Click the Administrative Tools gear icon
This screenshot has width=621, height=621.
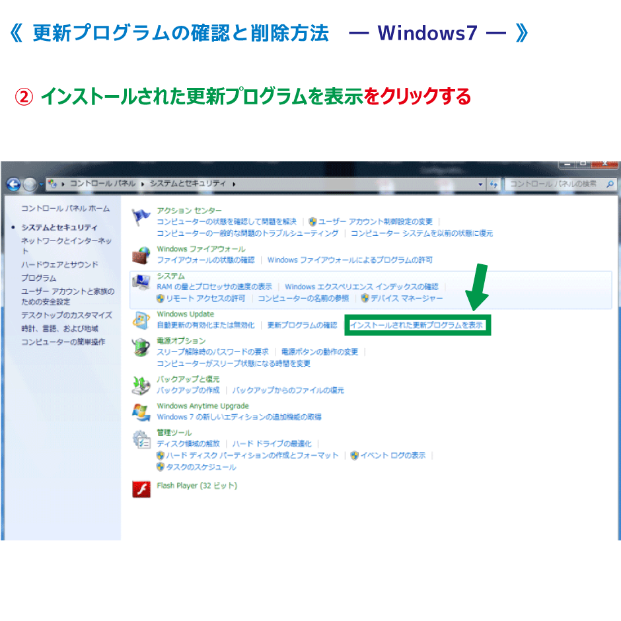coord(141,439)
